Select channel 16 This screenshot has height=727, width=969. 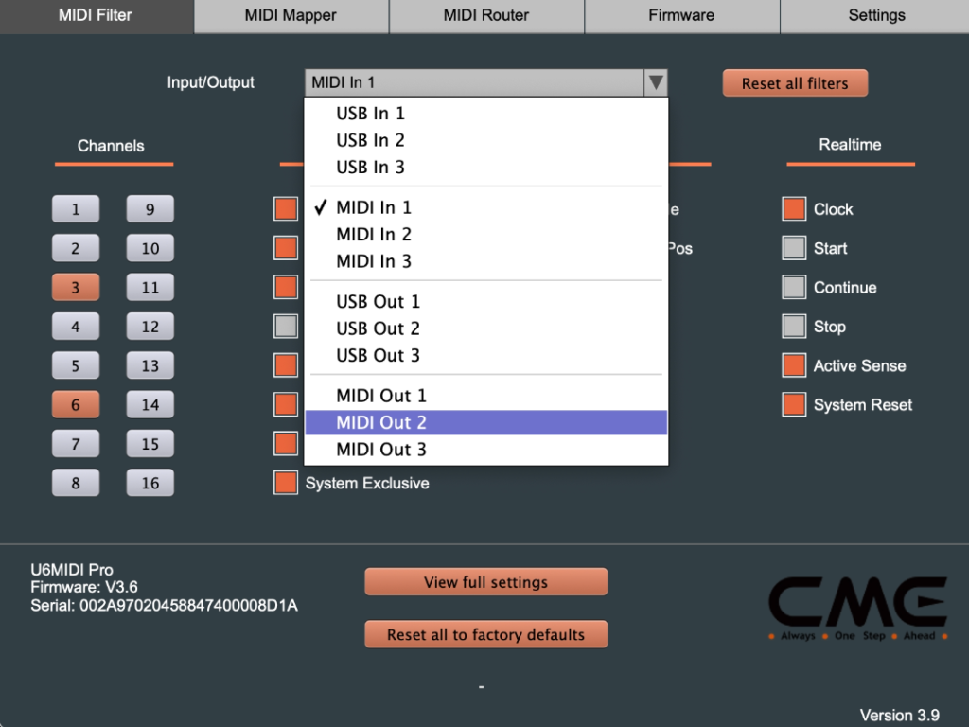pos(150,482)
